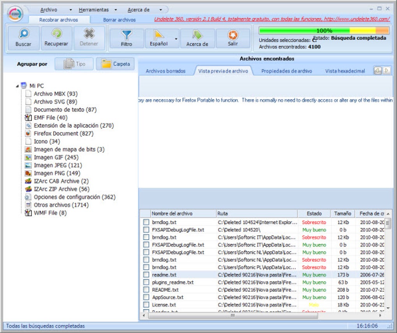Sort by Estado column header
Viewport: 397px width, 333px height.
(314, 213)
